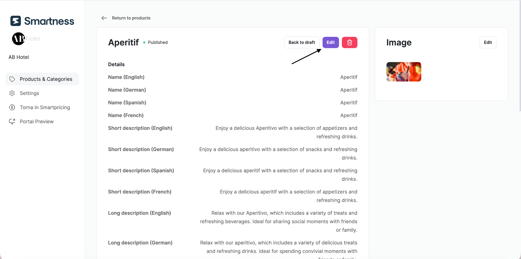The height and width of the screenshot is (259, 521).
Task: Follow the Return to products link
Action: pyautogui.click(x=131, y=18)
